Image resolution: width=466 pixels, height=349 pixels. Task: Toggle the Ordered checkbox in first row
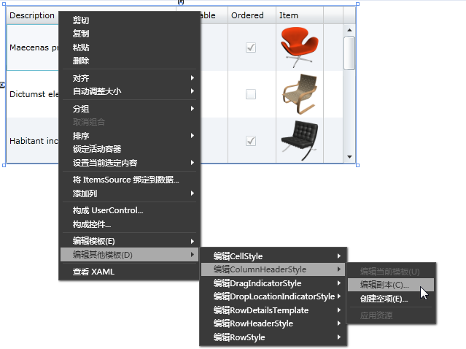click(x=251, y=47)
